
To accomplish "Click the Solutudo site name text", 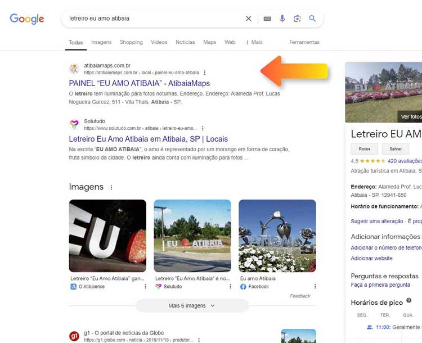I will (95, 121).
